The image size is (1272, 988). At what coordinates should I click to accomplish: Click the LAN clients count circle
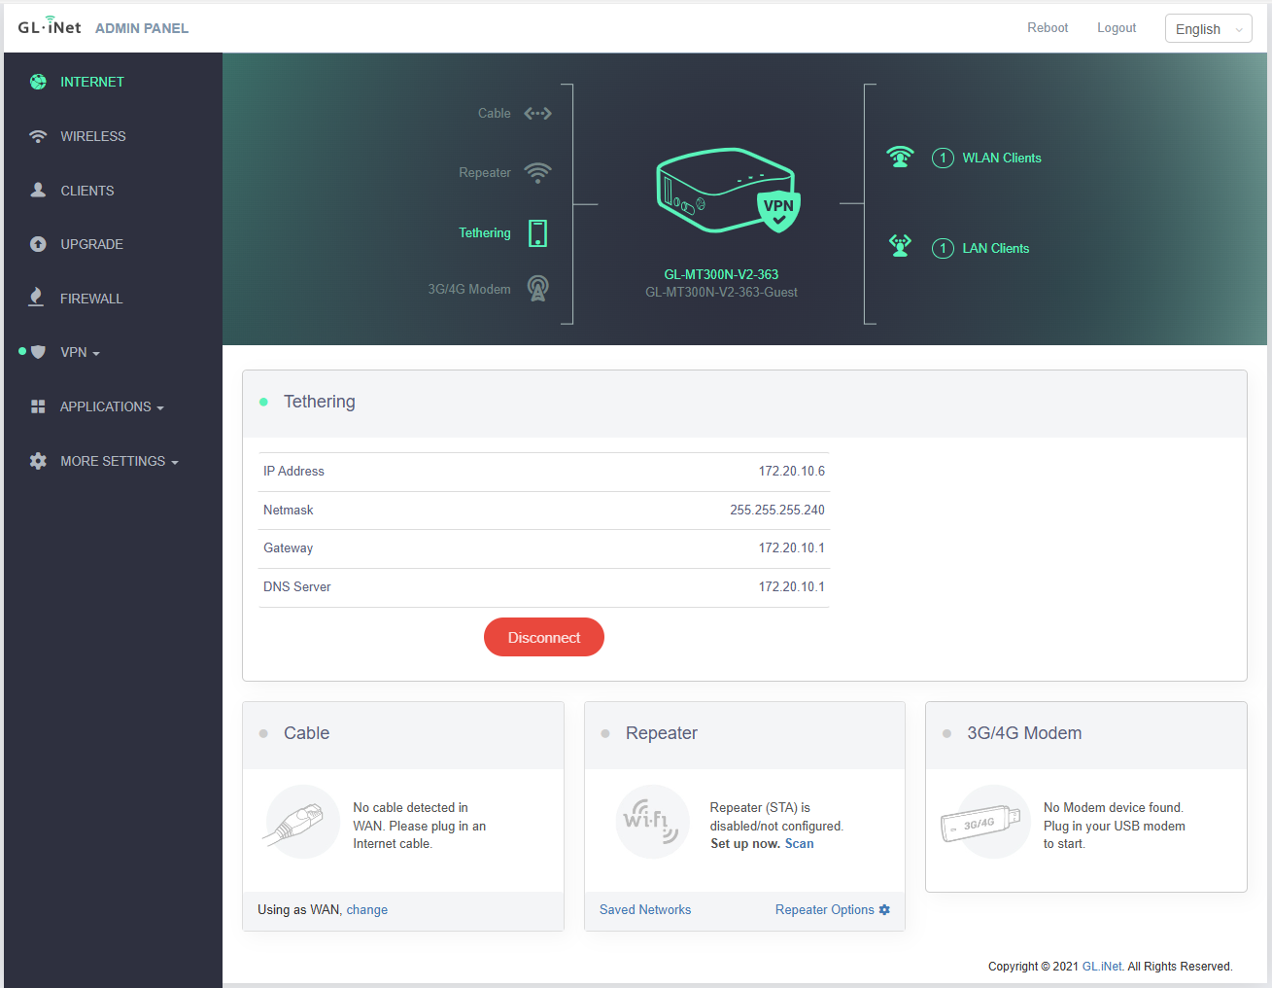[943, 248]
